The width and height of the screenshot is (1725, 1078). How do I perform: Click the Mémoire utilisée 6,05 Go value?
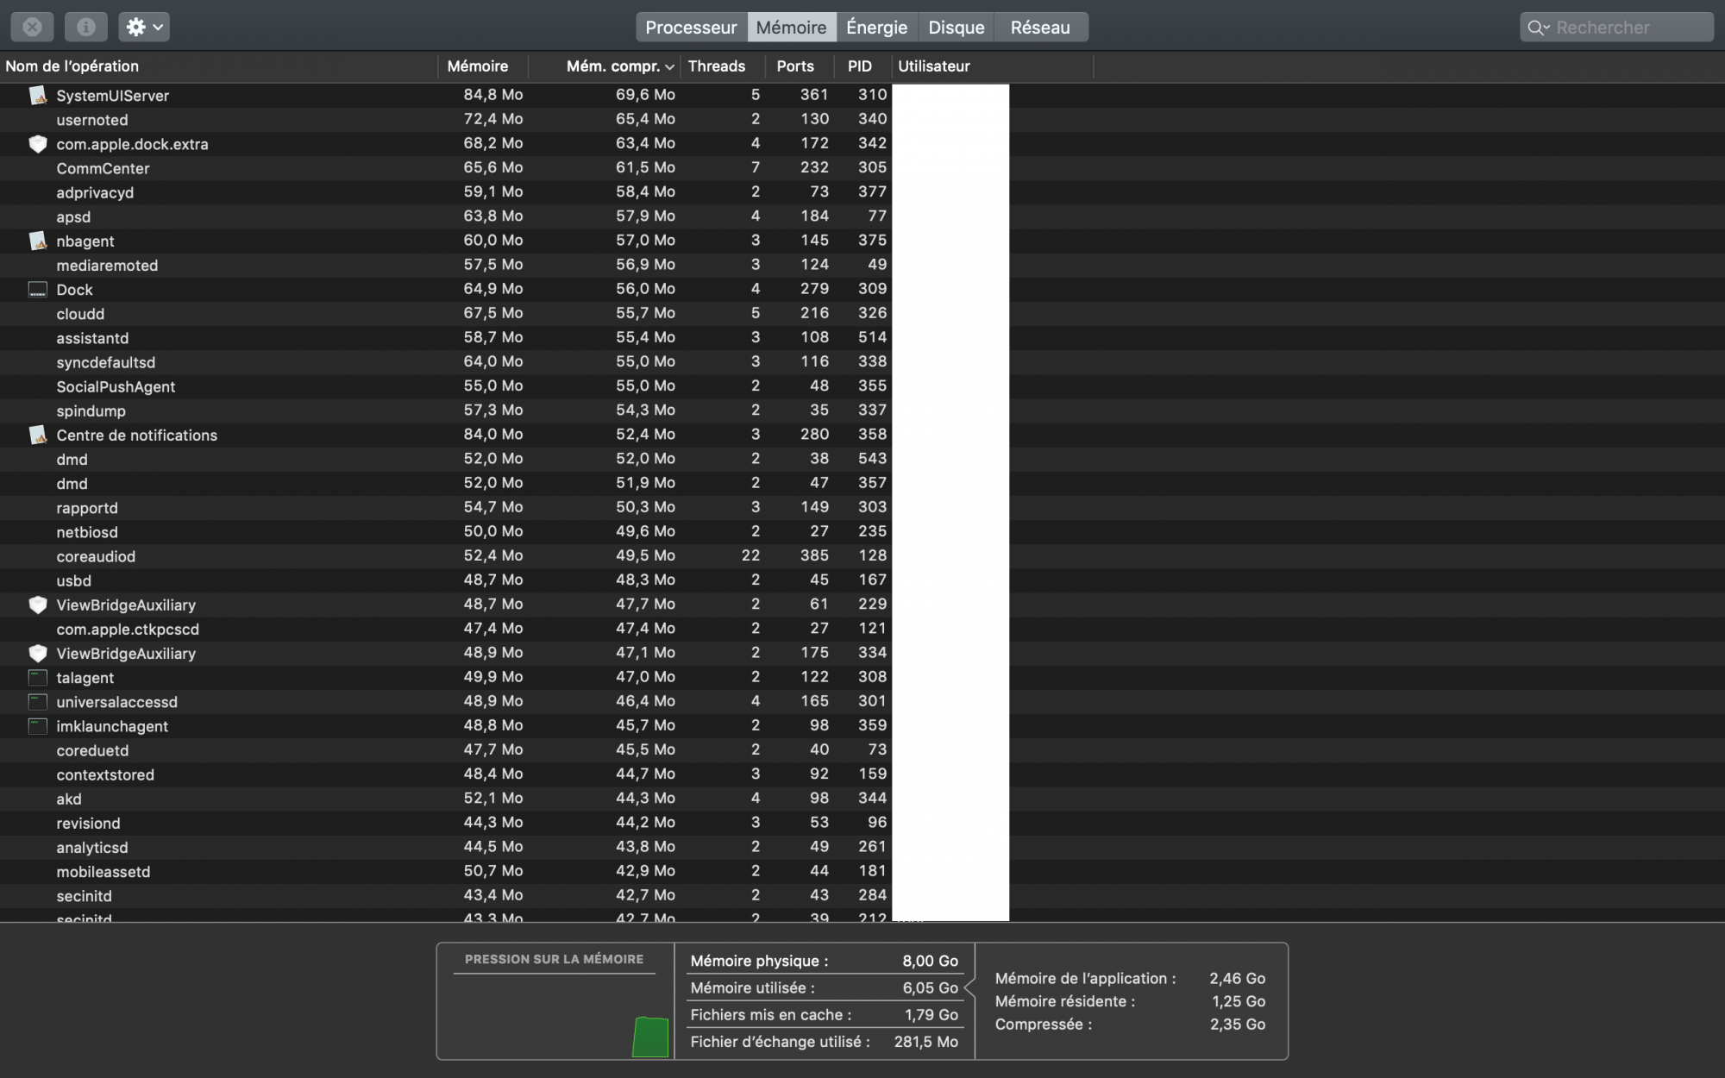[x=930, y=987]
